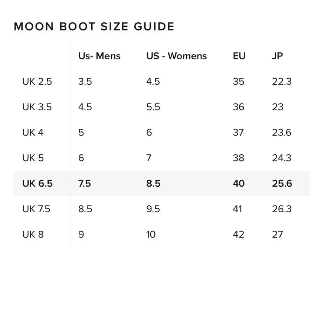Click EU size 40 in highlighted row
334x334 pixels.
point(239,184)
